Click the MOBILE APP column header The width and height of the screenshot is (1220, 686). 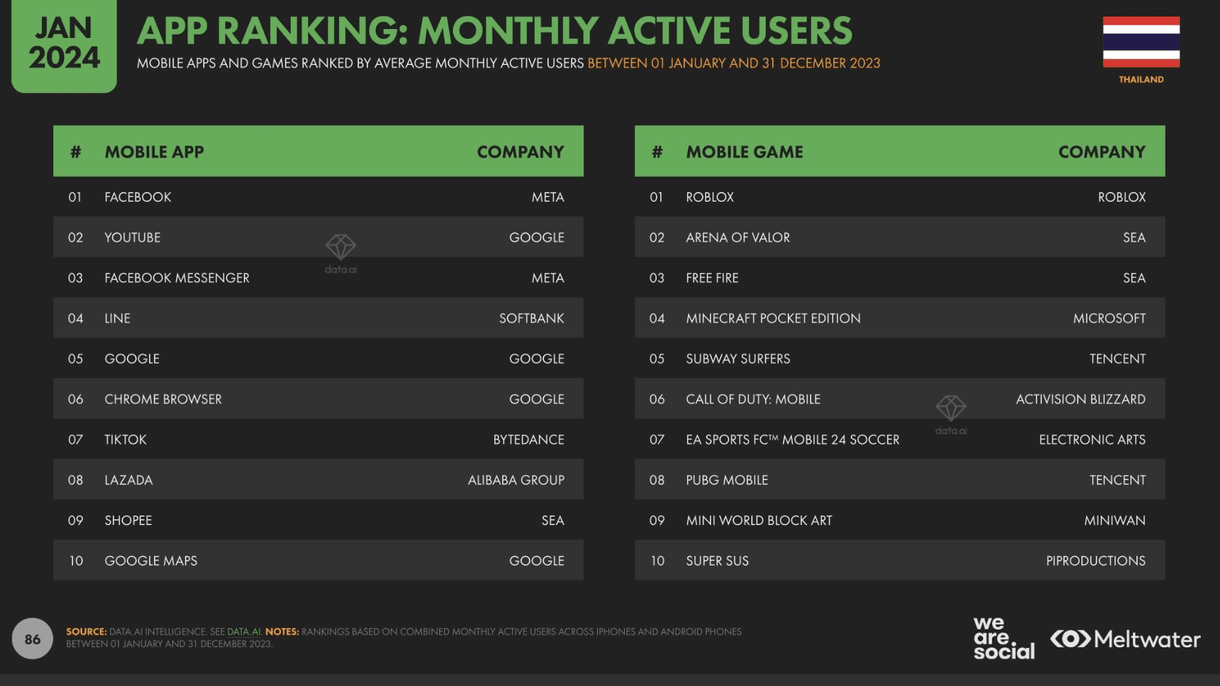point(154,152)
